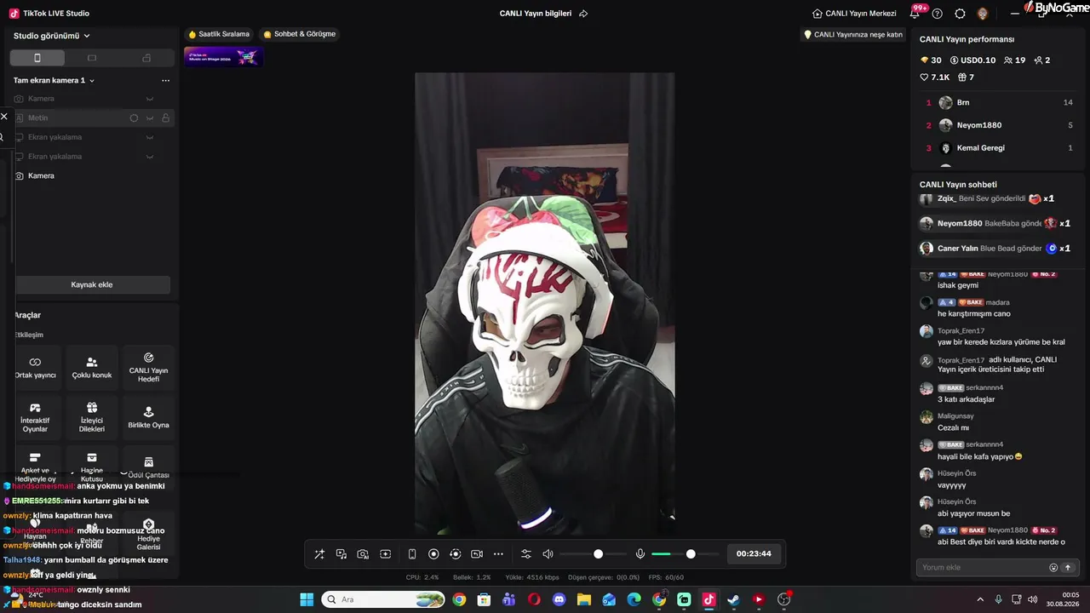The image size is (1090, 613).
Task: Select the third combined layout tab
Action: [146, 58]
